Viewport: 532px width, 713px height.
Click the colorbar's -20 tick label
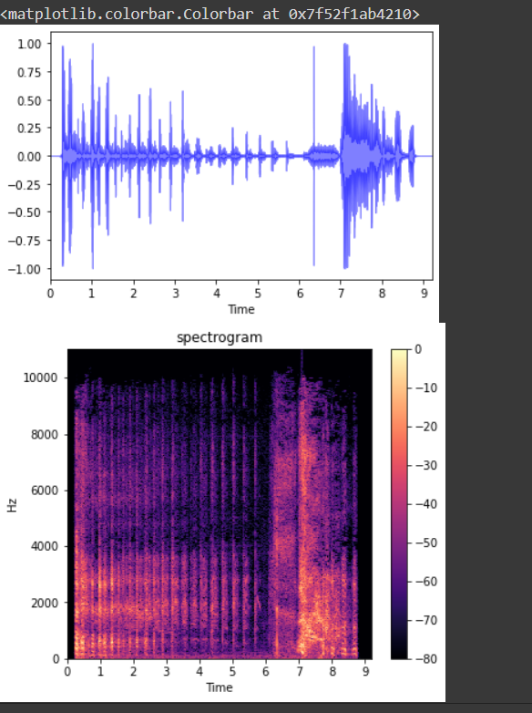pos(426,427)
